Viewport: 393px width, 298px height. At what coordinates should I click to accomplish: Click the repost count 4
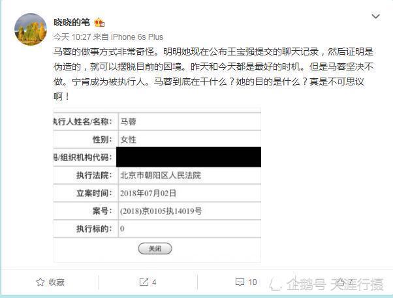pos(154,282)
